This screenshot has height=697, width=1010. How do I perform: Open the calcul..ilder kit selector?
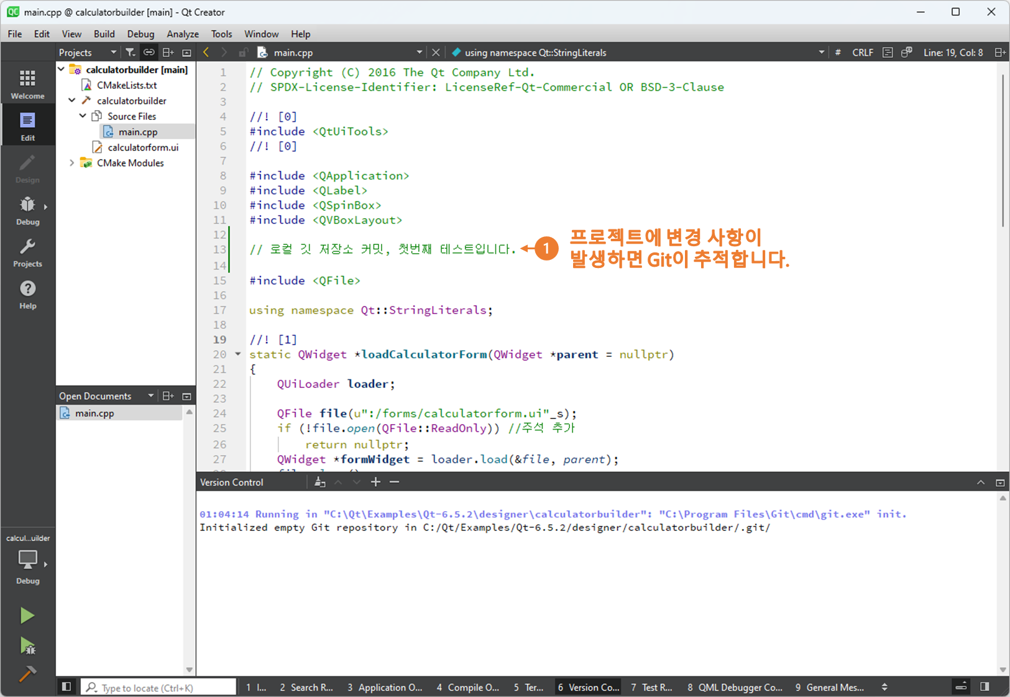coord(27,560)
